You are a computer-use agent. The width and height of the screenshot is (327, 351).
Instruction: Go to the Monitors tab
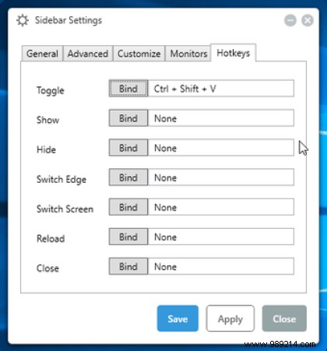tap(188, 54)
